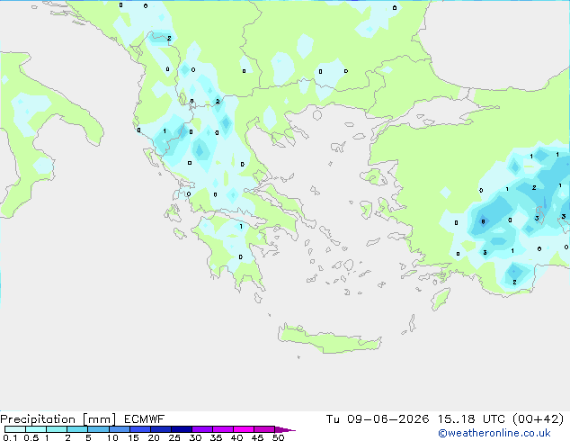Select the 0.5–1 mm legend color swatch

[36, 429]
